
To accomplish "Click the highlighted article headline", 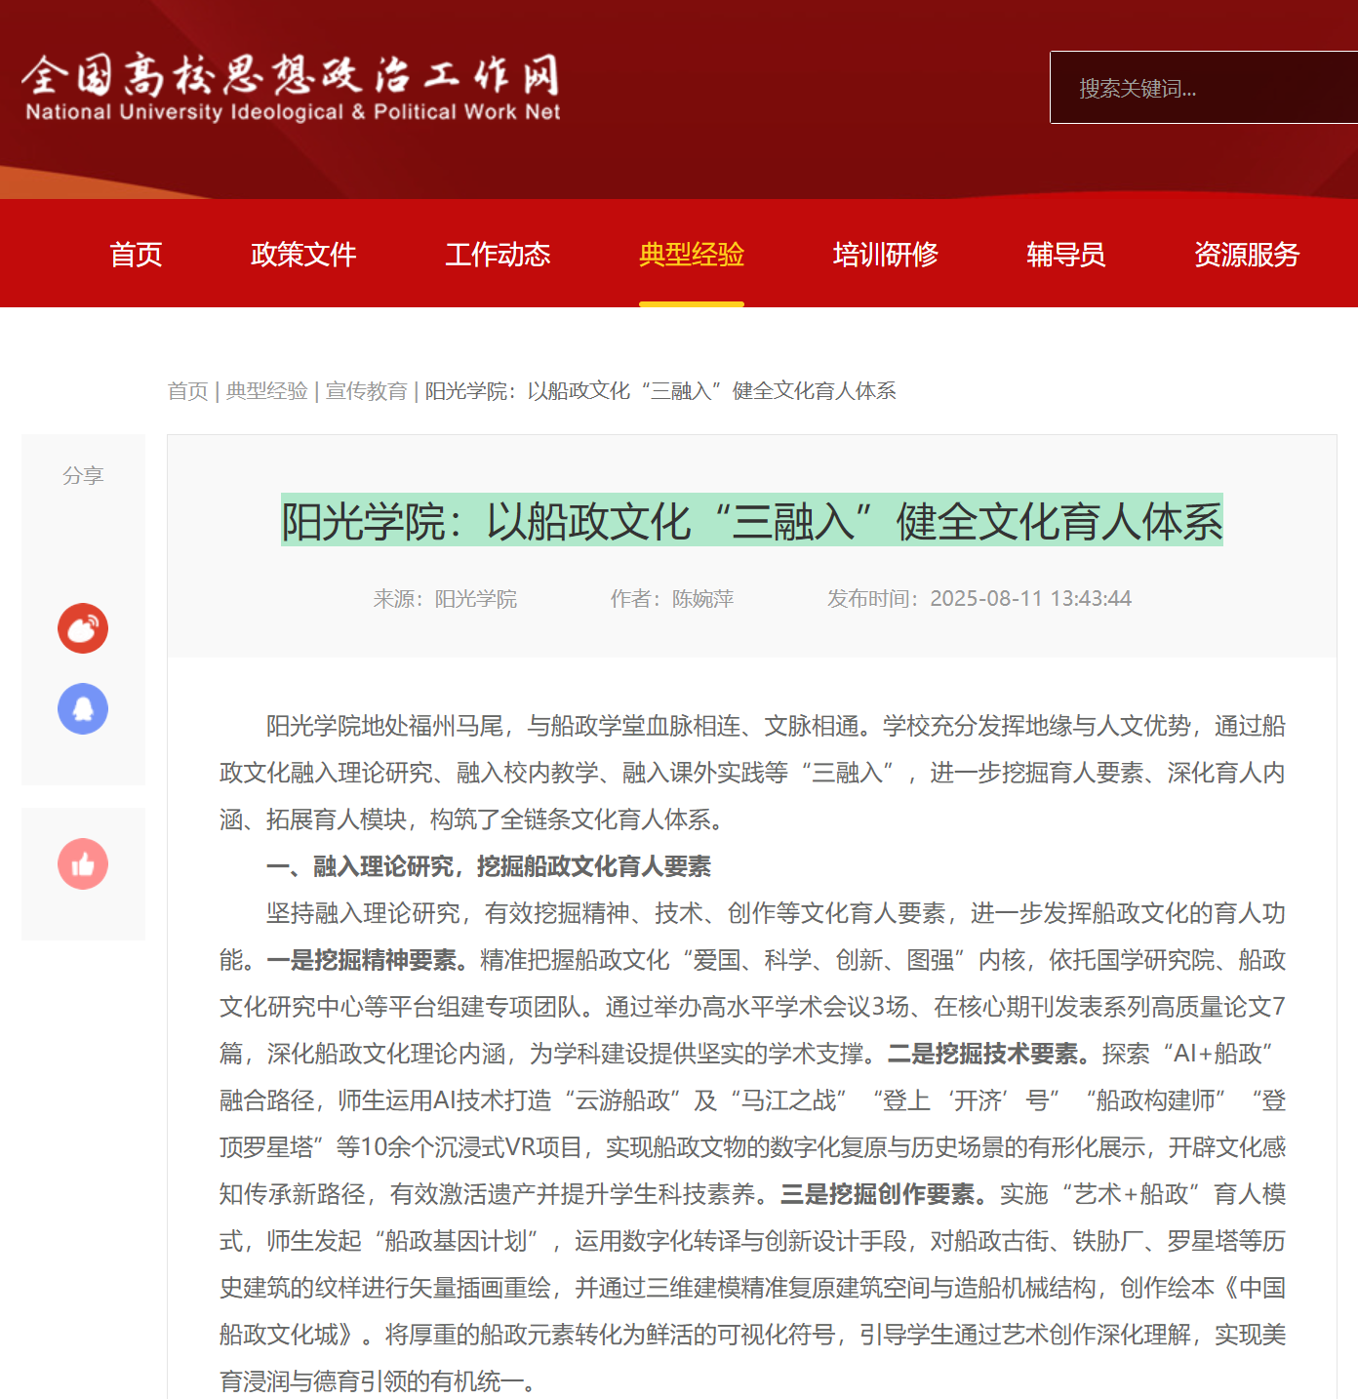I will [752, 521].
